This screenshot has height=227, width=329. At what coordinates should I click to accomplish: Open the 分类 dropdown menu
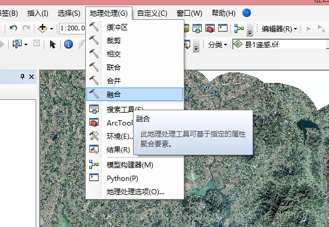click(218, 45)
